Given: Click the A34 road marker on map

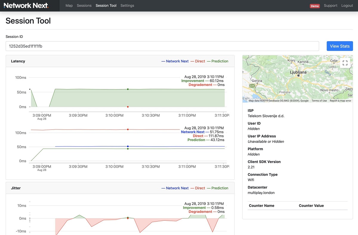Looking at the screenshot, I should (x=252, y=86).
